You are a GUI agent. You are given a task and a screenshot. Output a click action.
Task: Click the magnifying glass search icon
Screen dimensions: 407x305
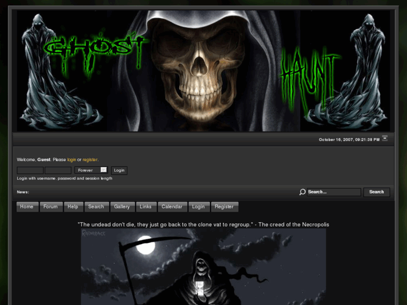pyautogui.click(x=302, y=192)
